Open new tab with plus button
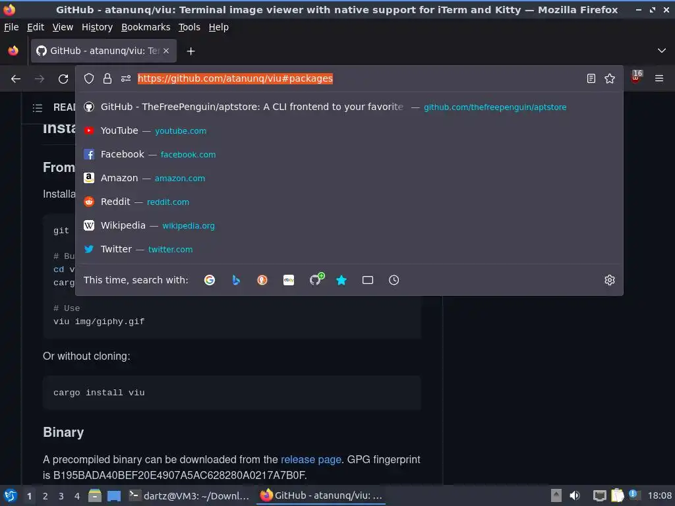 [x=191, y=51]
